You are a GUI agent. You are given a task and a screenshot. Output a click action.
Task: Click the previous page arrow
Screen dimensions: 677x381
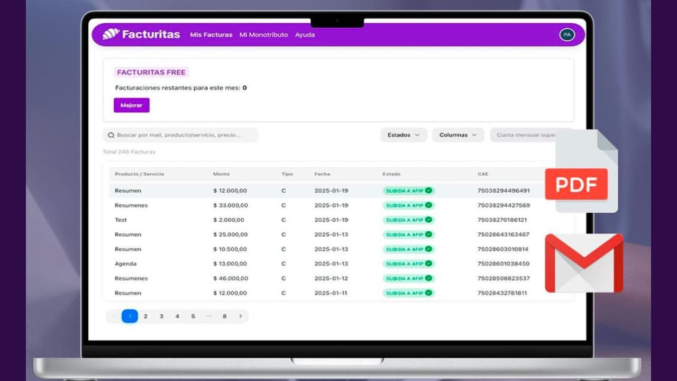(x=114, y=316)
